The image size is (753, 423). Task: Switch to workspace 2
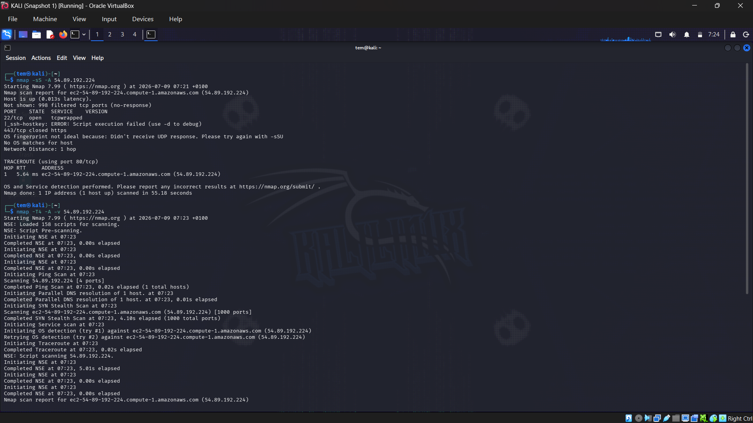coord(110,34)
